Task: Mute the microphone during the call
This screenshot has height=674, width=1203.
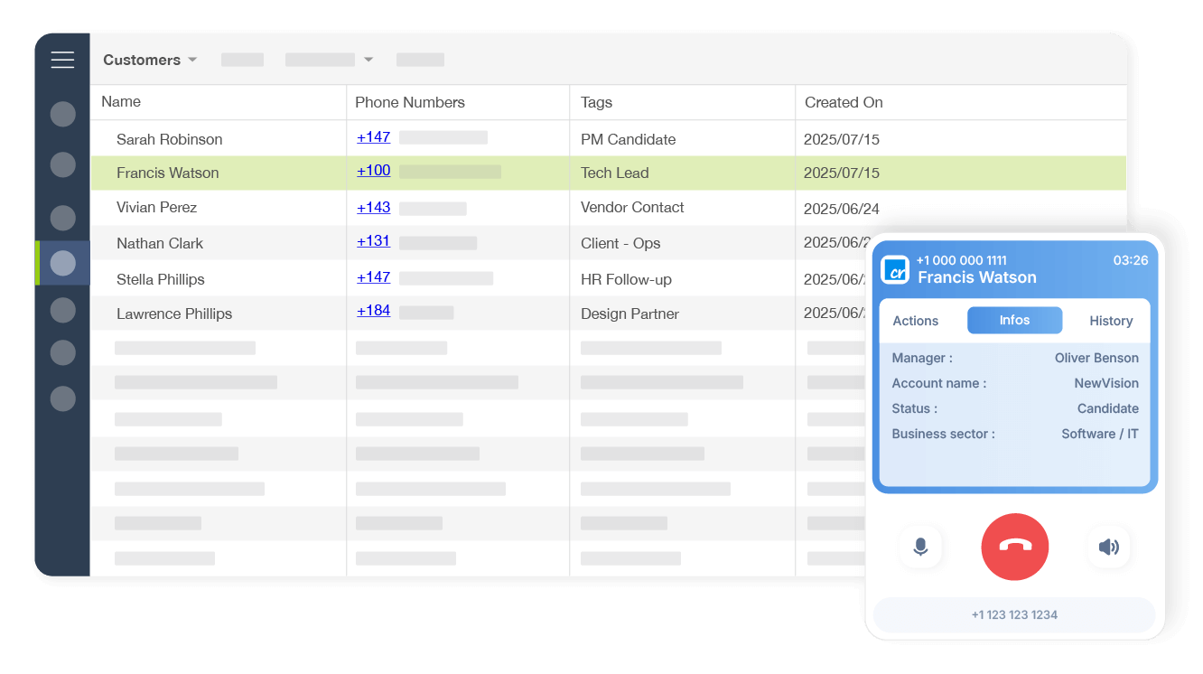Action: tap(920, 547)
